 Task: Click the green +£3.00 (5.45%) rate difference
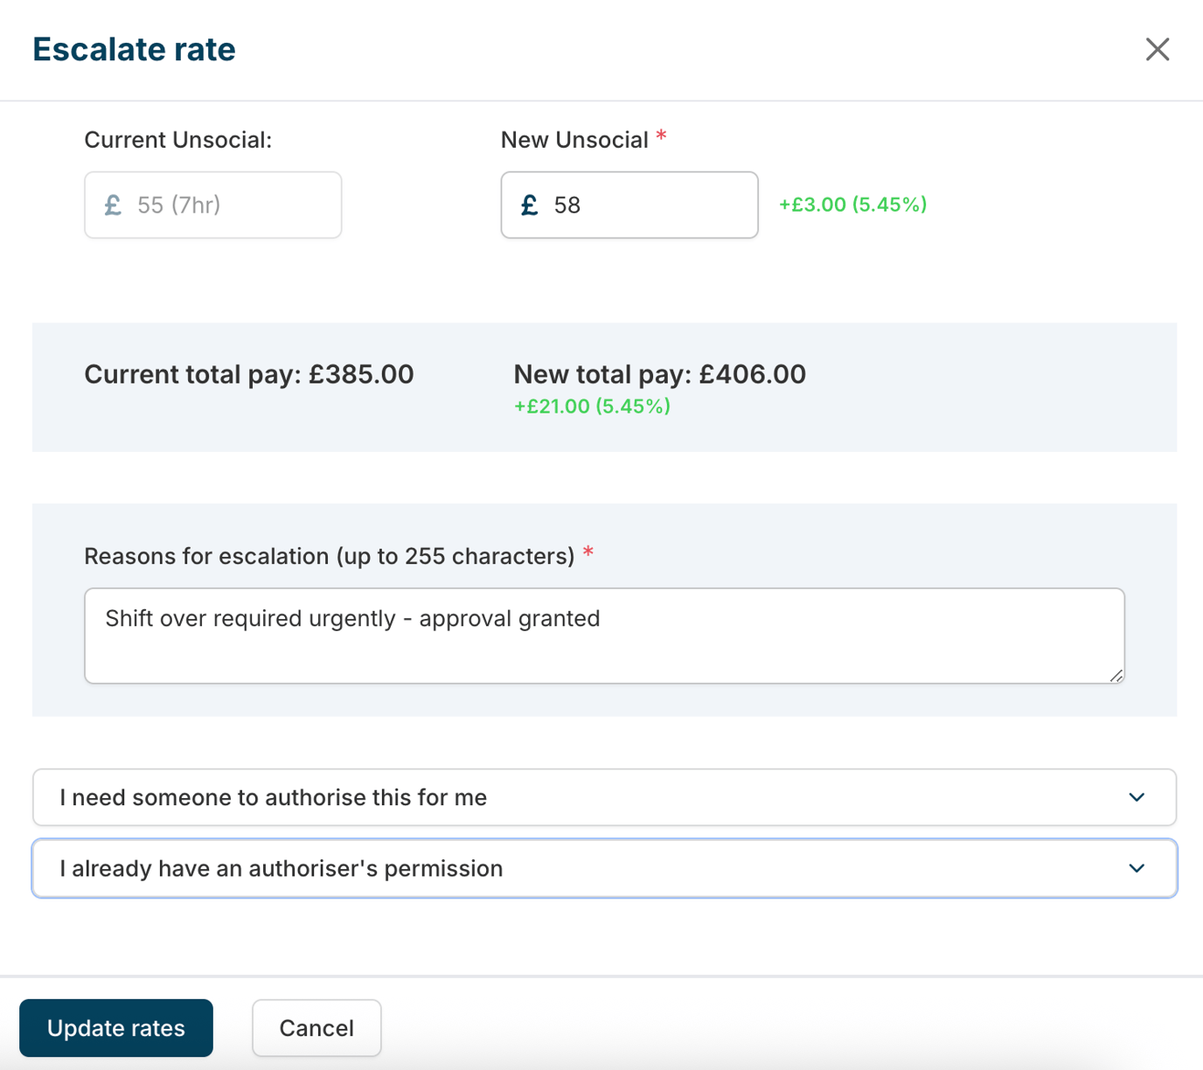tap(852, 205)
